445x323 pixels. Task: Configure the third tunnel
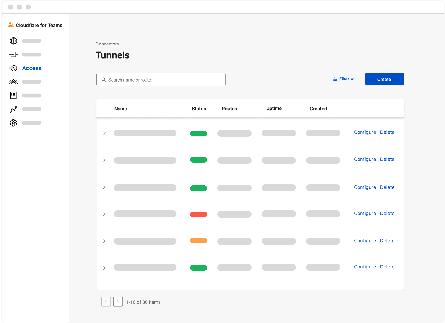pyautogui.click(x=365, y=187)
